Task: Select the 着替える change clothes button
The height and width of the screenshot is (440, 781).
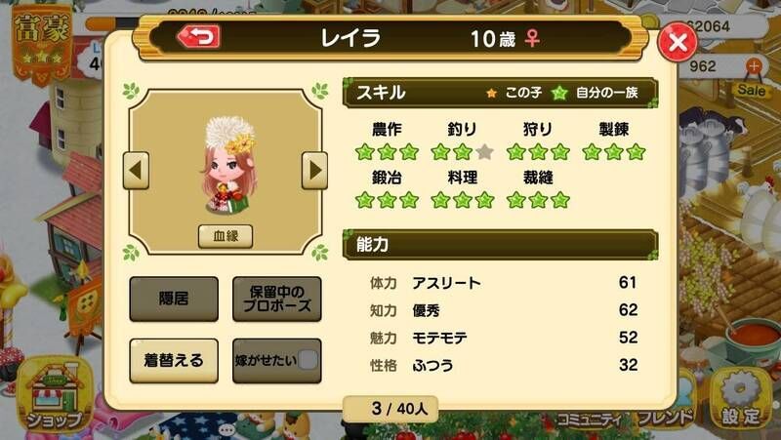Action: coord(174,360)
